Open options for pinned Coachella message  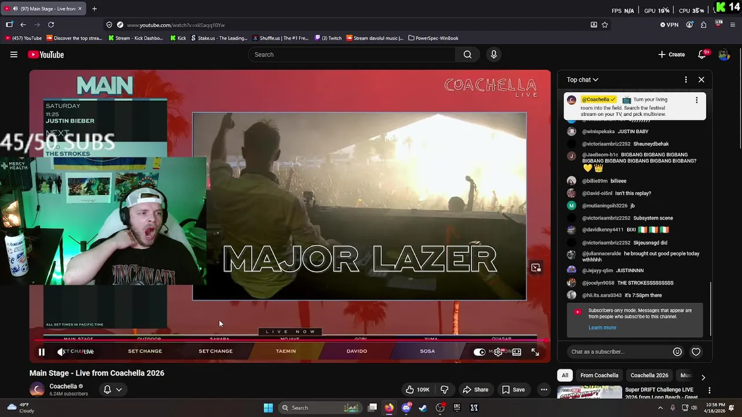click(696, 100)
